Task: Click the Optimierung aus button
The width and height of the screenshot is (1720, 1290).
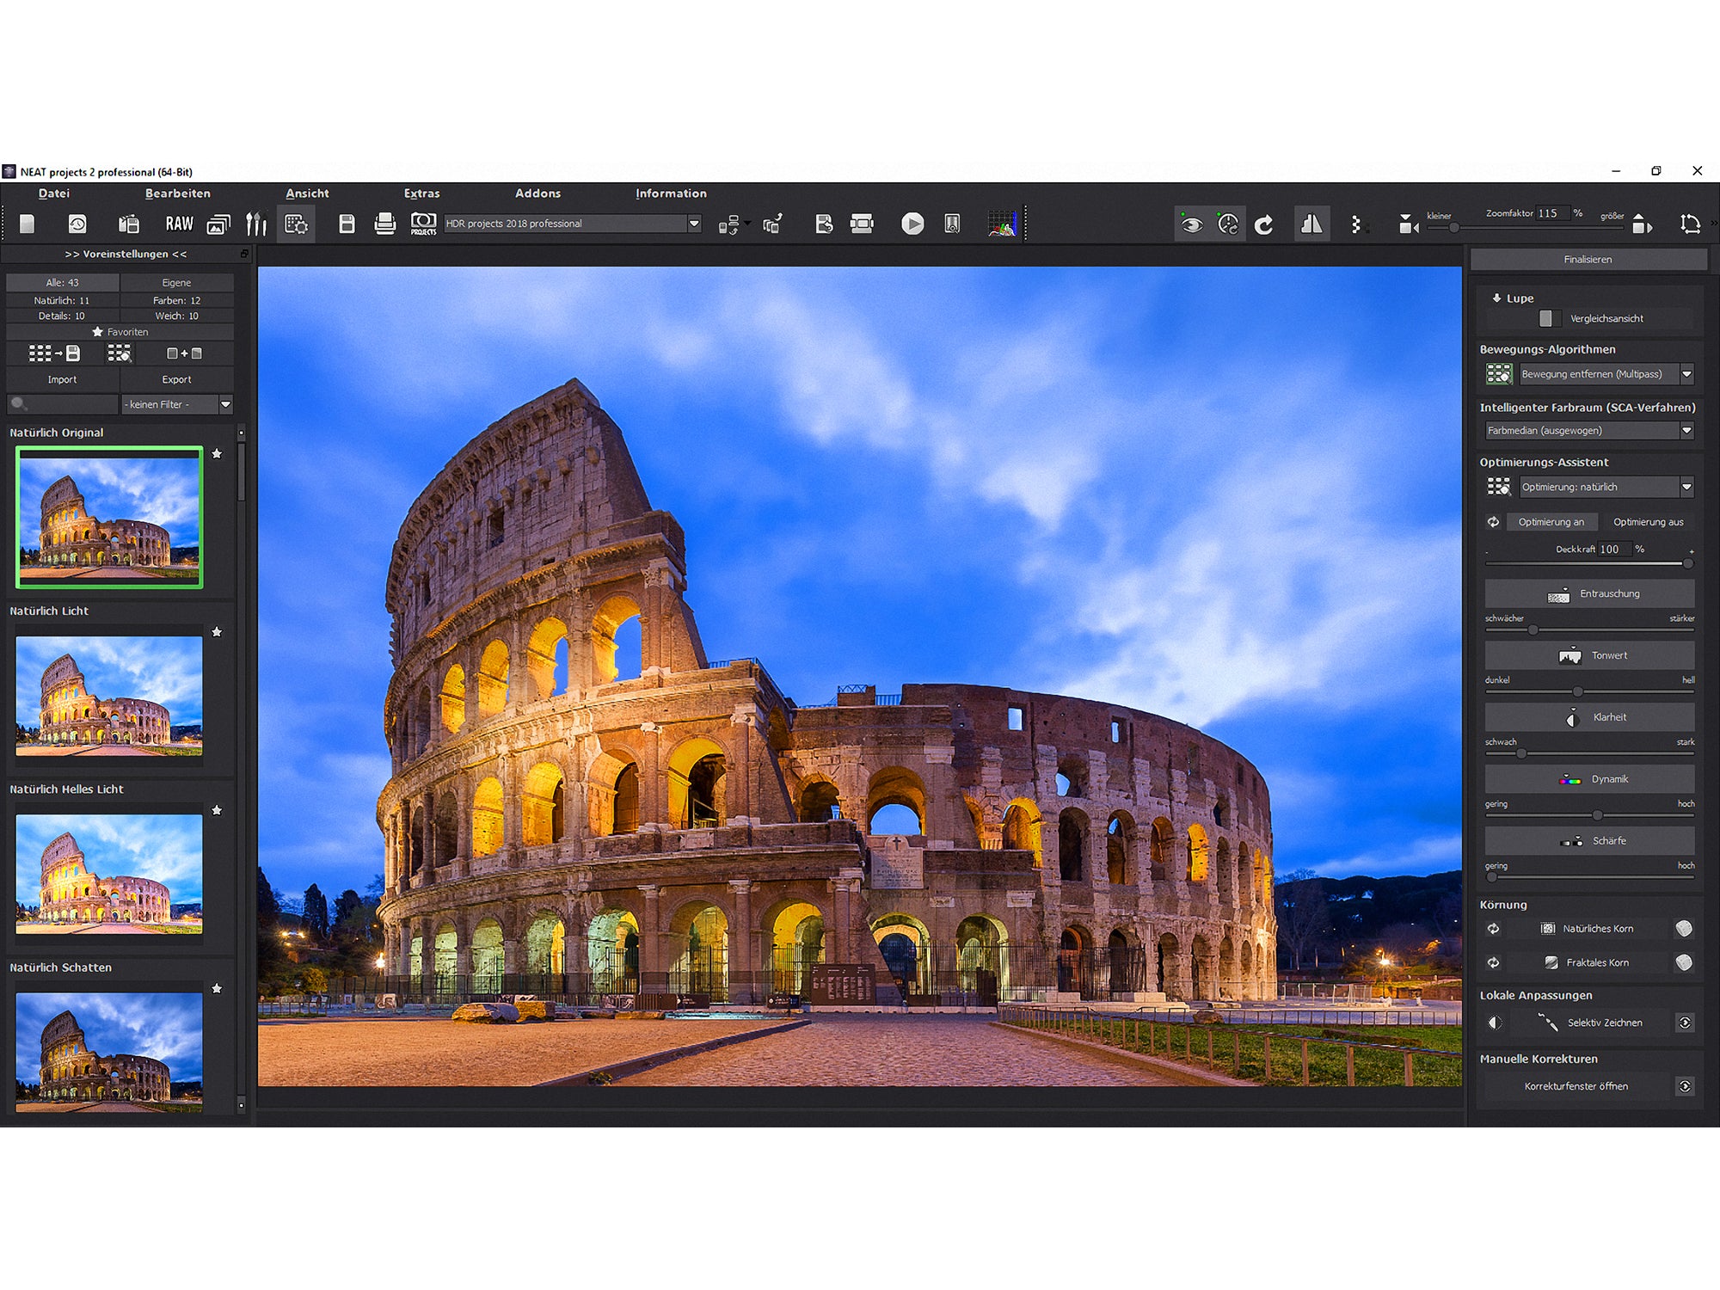Action: coord(1648,522)
